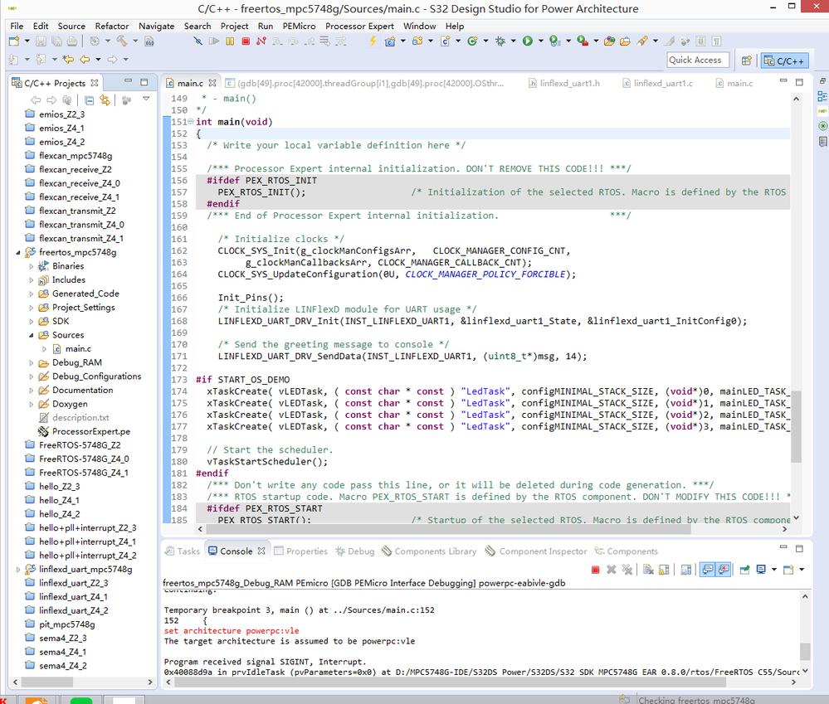Click the Quick Access search field

698,60
